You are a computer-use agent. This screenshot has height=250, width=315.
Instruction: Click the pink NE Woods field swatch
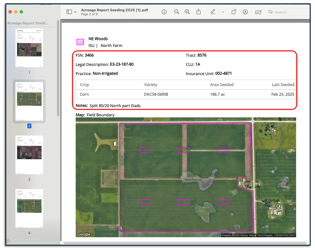(80, 42)
